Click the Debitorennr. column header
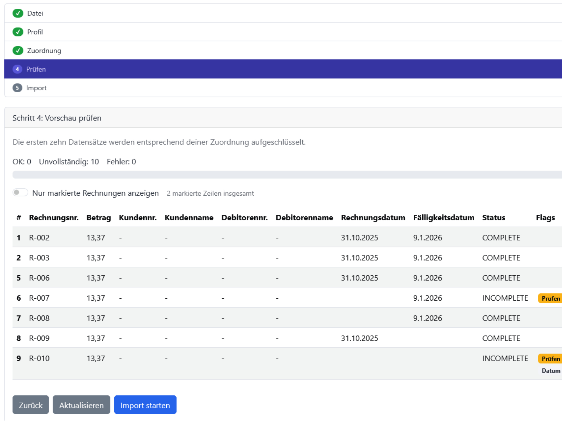Viewport: 562px width, 421px height. coord(244,218)
